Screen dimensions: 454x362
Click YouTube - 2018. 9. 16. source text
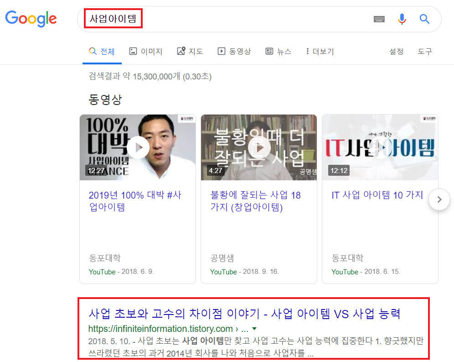point(244,272)
